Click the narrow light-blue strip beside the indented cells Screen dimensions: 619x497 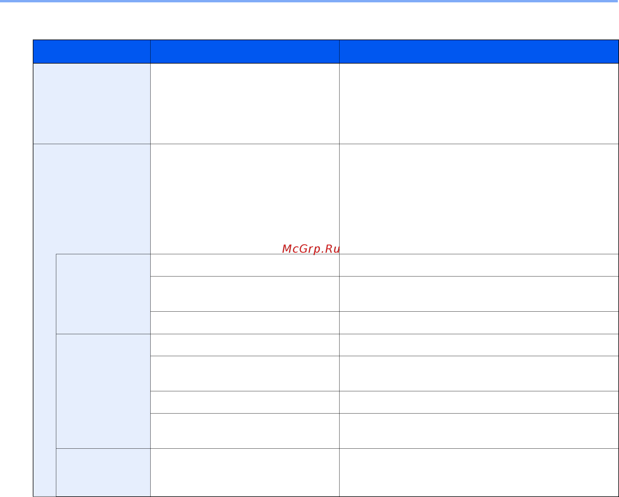(x=45, y=375)
